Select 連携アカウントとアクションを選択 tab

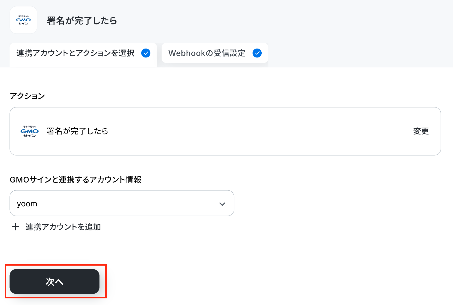click(83, 55)
